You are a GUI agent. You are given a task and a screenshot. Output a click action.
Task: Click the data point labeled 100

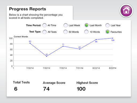[113, 38]
